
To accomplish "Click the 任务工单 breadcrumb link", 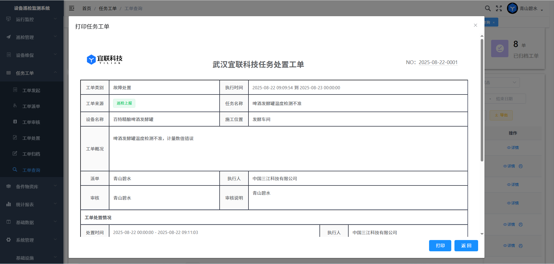I will pos(108,8).
